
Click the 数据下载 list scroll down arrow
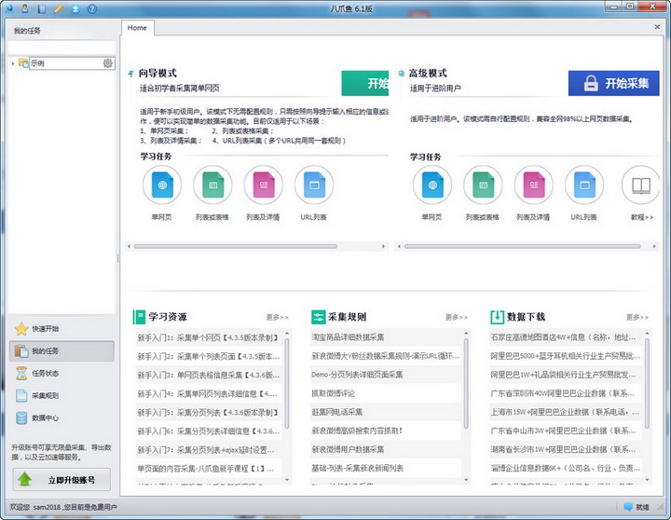click(x=647, y=480)
